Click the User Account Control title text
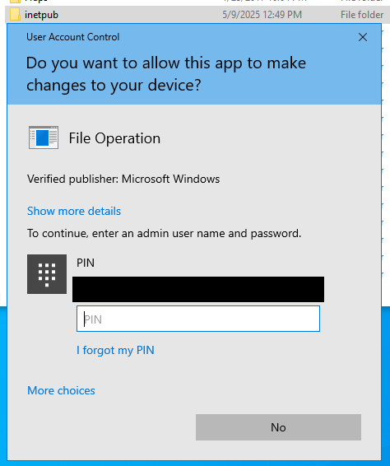 click(72, 37)
